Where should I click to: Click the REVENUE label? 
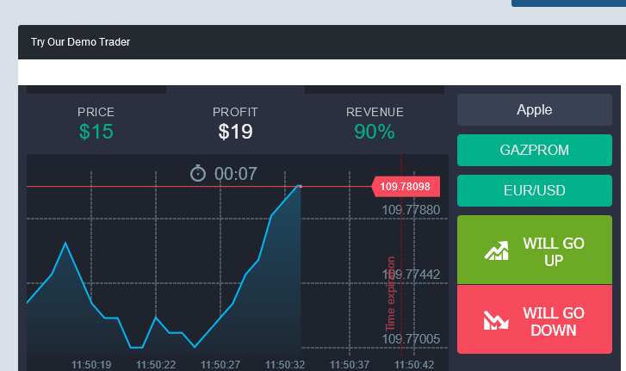[375, 112]
